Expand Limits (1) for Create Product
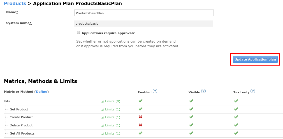The image size is (283, 139). click(112, 117)
